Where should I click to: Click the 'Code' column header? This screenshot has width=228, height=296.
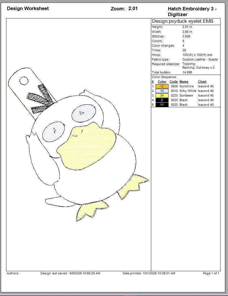[173, 82]
